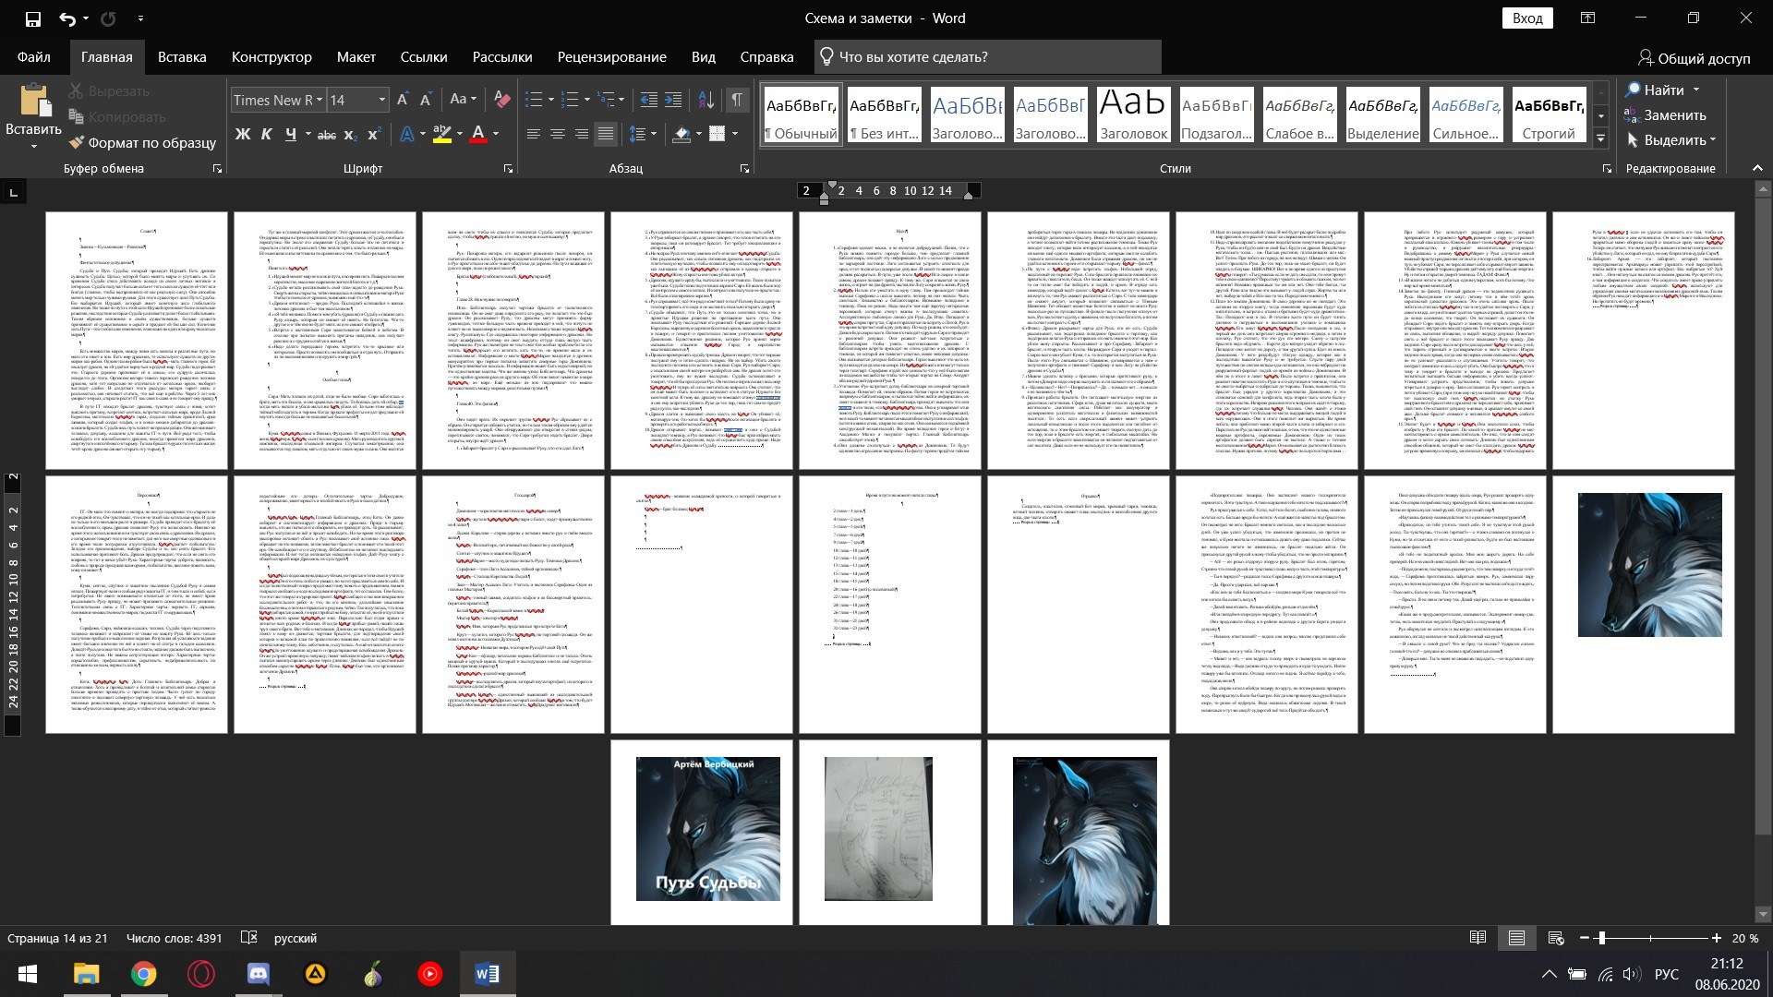
Task: Toggle bold formatting Ж
Action: click(243, 134)
